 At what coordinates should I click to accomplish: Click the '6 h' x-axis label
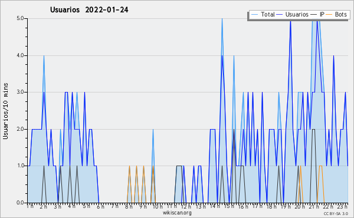click(100, 207)
